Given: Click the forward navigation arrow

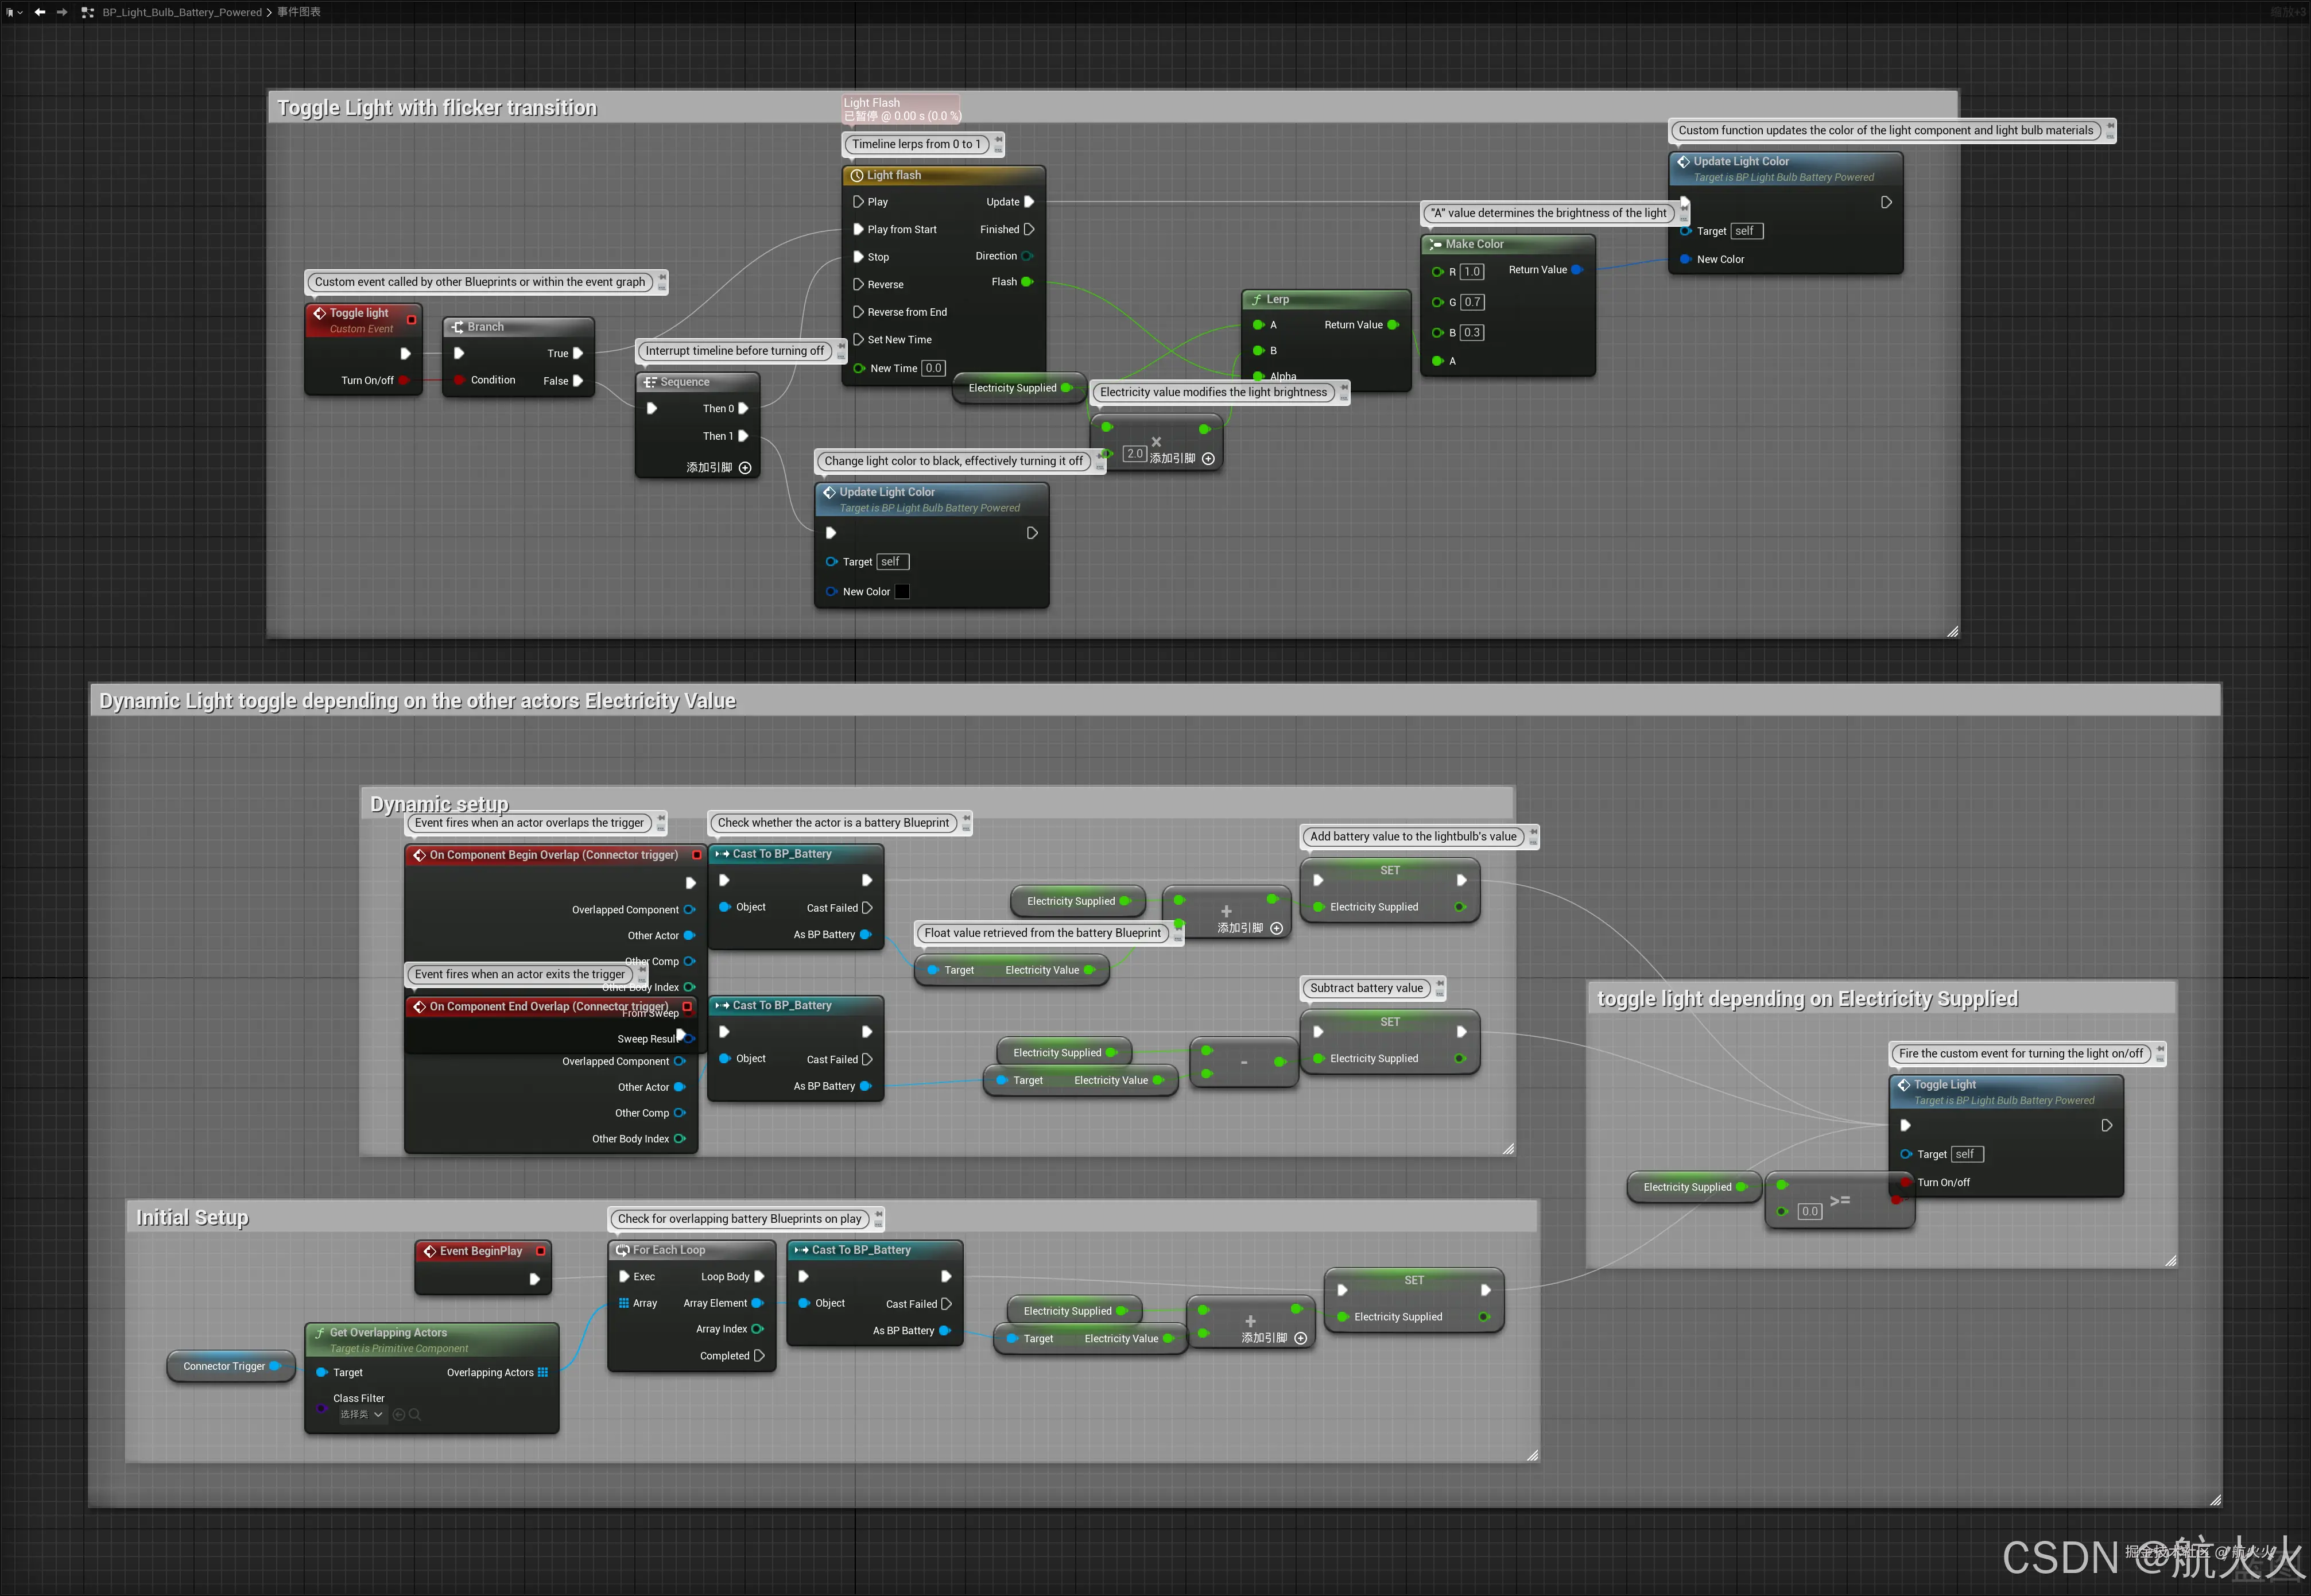Looking at the screenshot, I should (x=62, y=12).
